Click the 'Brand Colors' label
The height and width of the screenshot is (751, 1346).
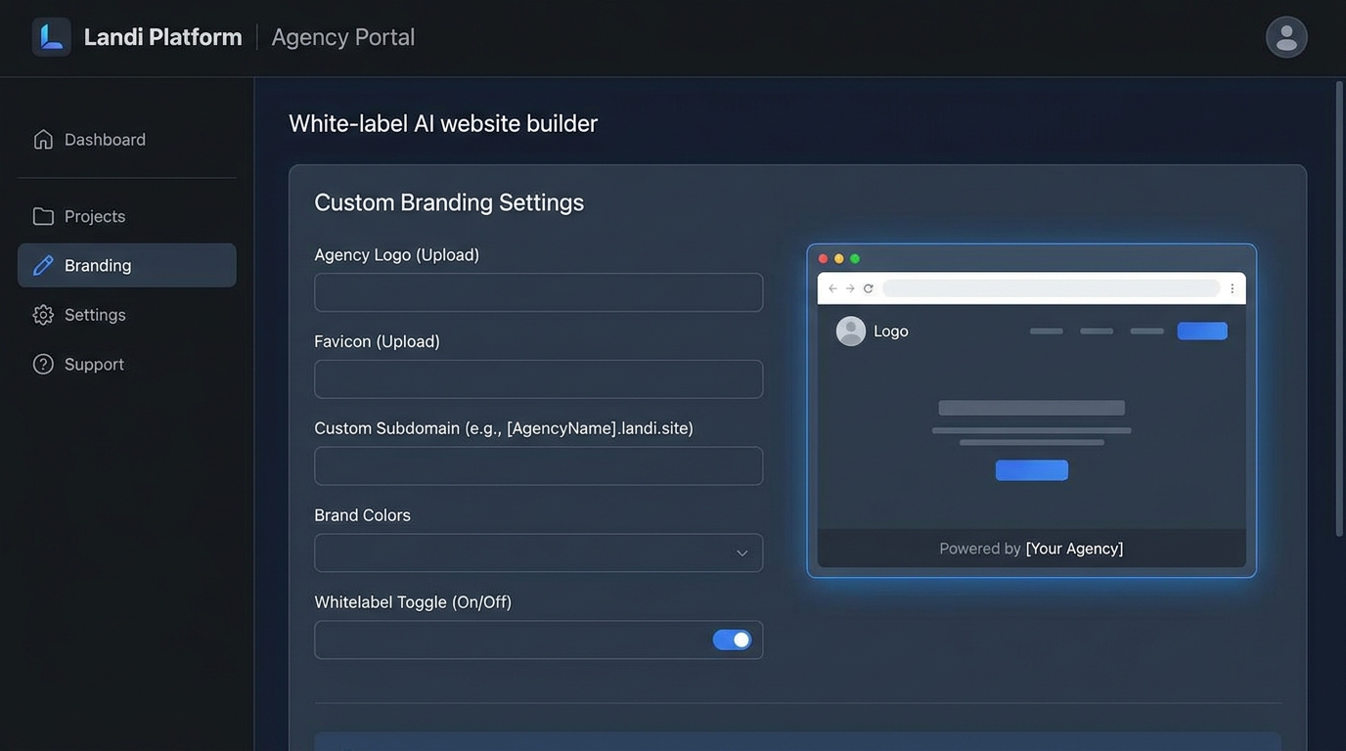pyautogui.click(x=362, y=515)
